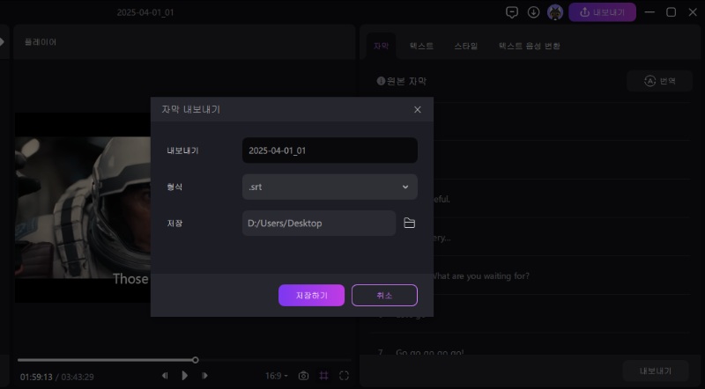Click 취소 to cancel subtitle export
Viewport: 705px width, 389px height.
click(x=384, y=295)
